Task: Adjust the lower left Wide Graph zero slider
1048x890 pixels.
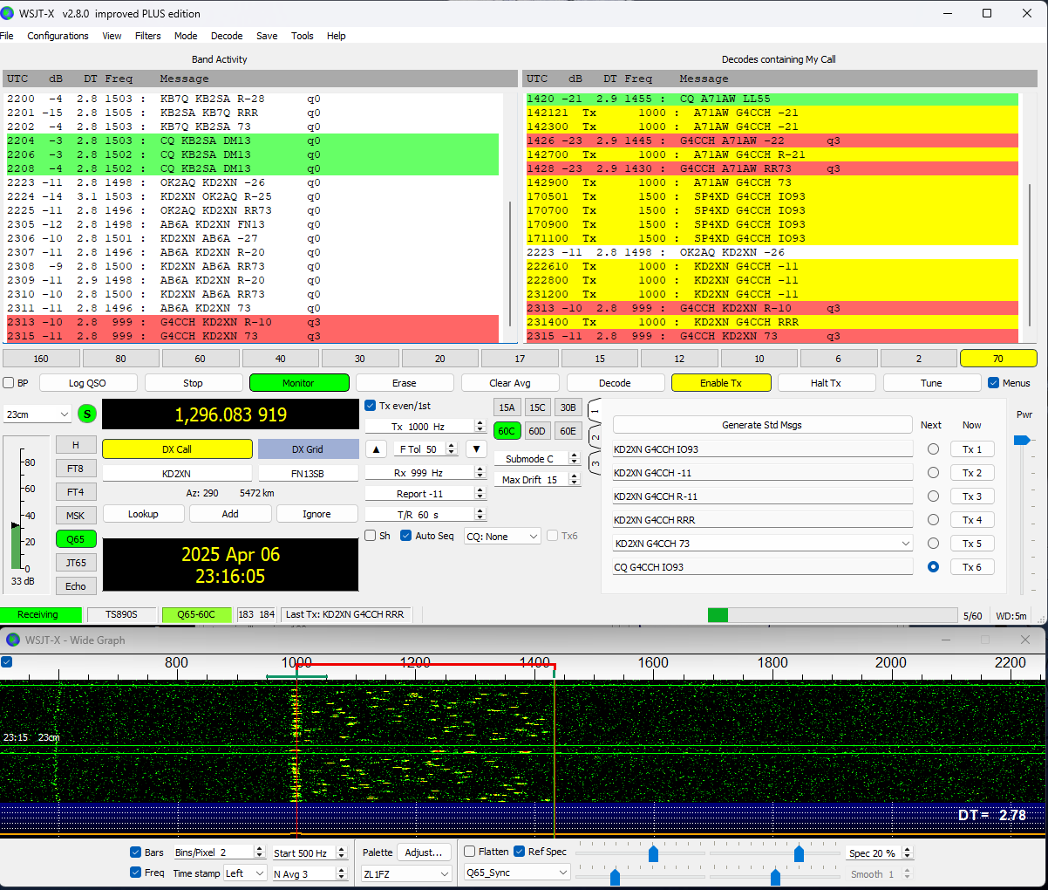Action: [615, 875]
